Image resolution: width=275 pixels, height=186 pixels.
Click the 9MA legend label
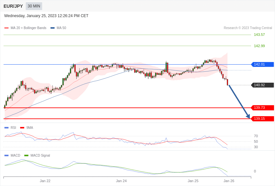tap(30, 128)
